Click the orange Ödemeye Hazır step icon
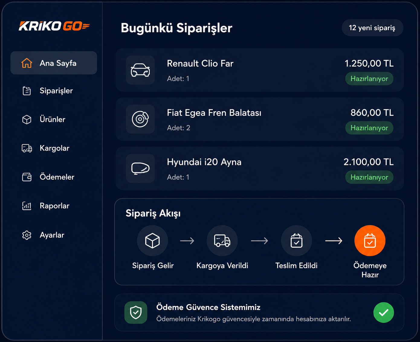420x342 pixels. click(370, 240)
